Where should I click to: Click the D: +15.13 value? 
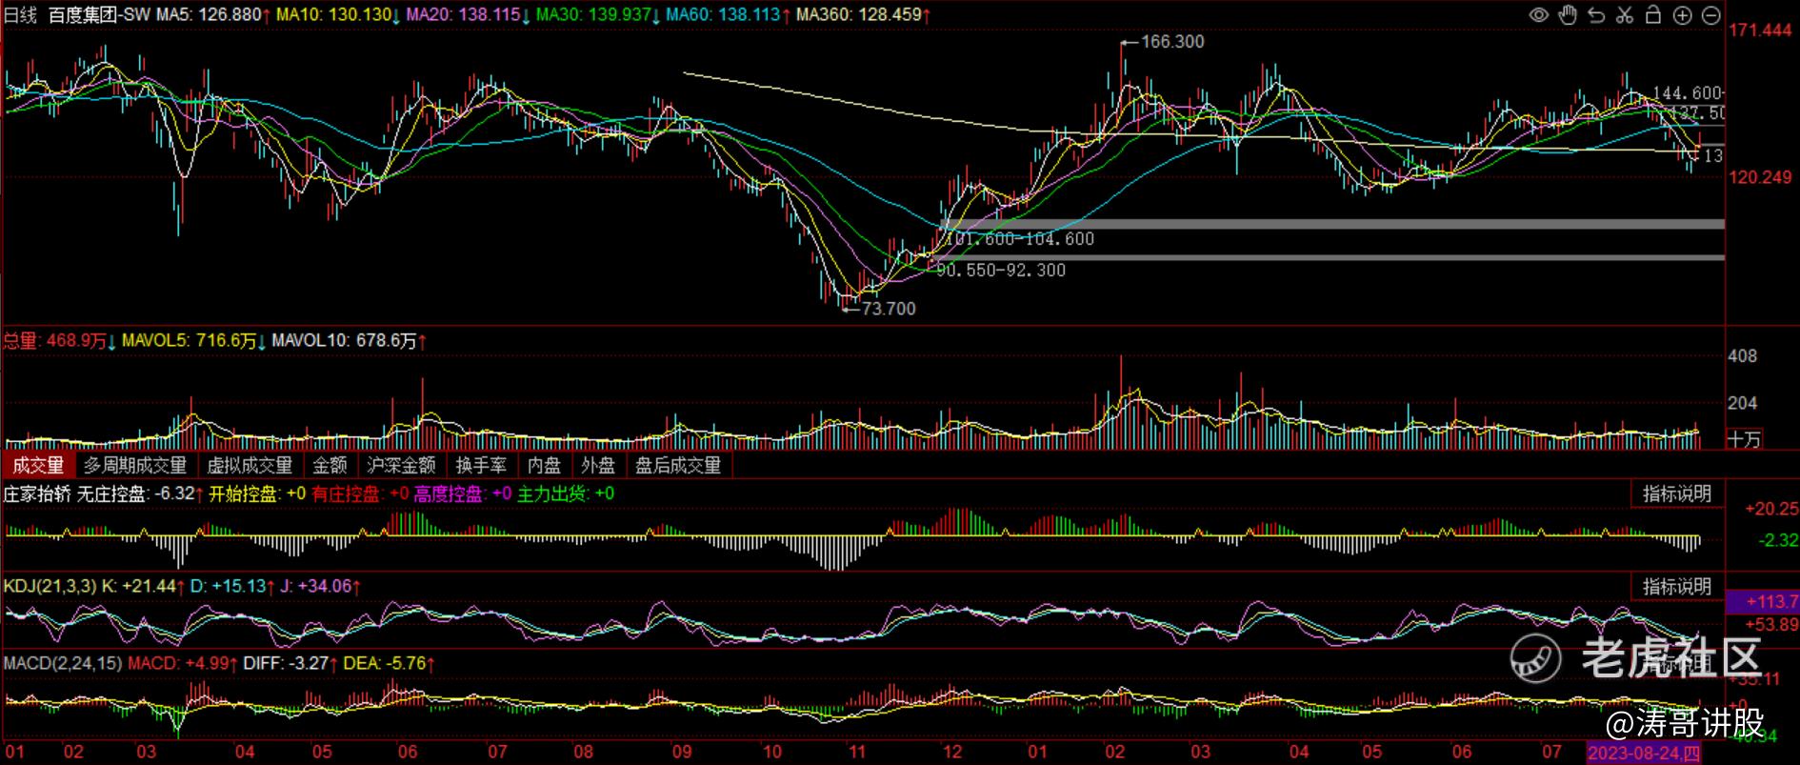pos(232,586)
